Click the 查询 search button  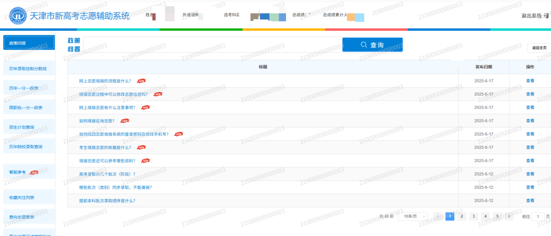pyautogui.click(x=373, y=45)
